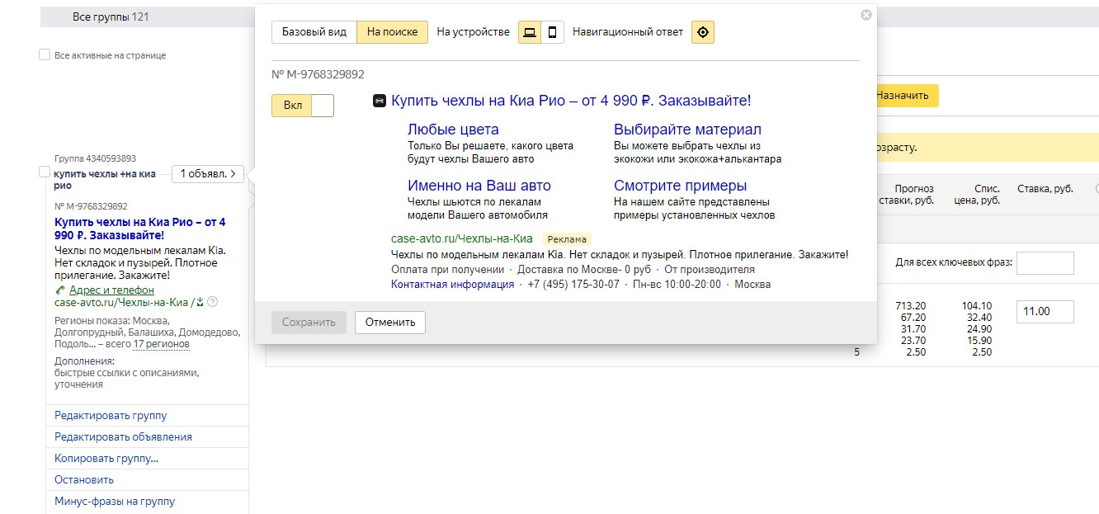The height and width of the screenshot is (514, 1099).
Task: Click Редактировать объявления menu item
Action: [x=123, y=437]
